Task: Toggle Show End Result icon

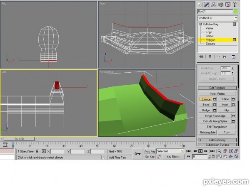Action: coord(210,57)
